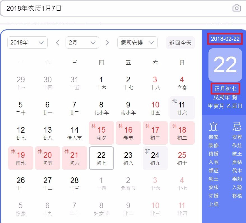Click 搬家 in the 宜 list
The width and height of the screenshot is (246, 223).
click(x=214, y=137)
